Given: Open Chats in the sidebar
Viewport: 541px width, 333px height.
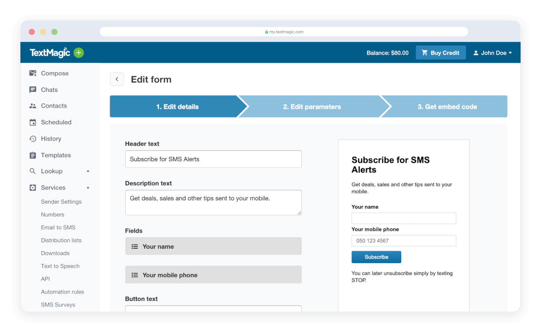Looking at the screenshot, I should pyautogui.click(x=50, y=90).
